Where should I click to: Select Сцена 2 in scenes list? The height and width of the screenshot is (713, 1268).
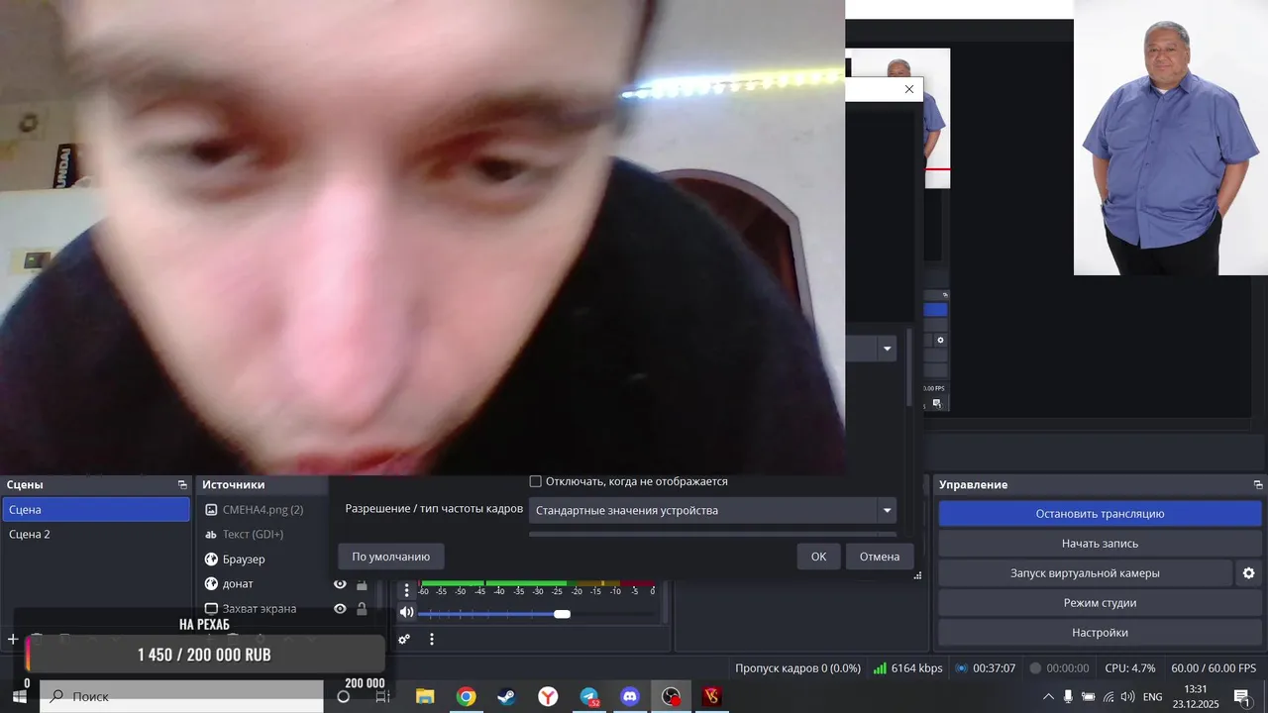coord(95,534)
